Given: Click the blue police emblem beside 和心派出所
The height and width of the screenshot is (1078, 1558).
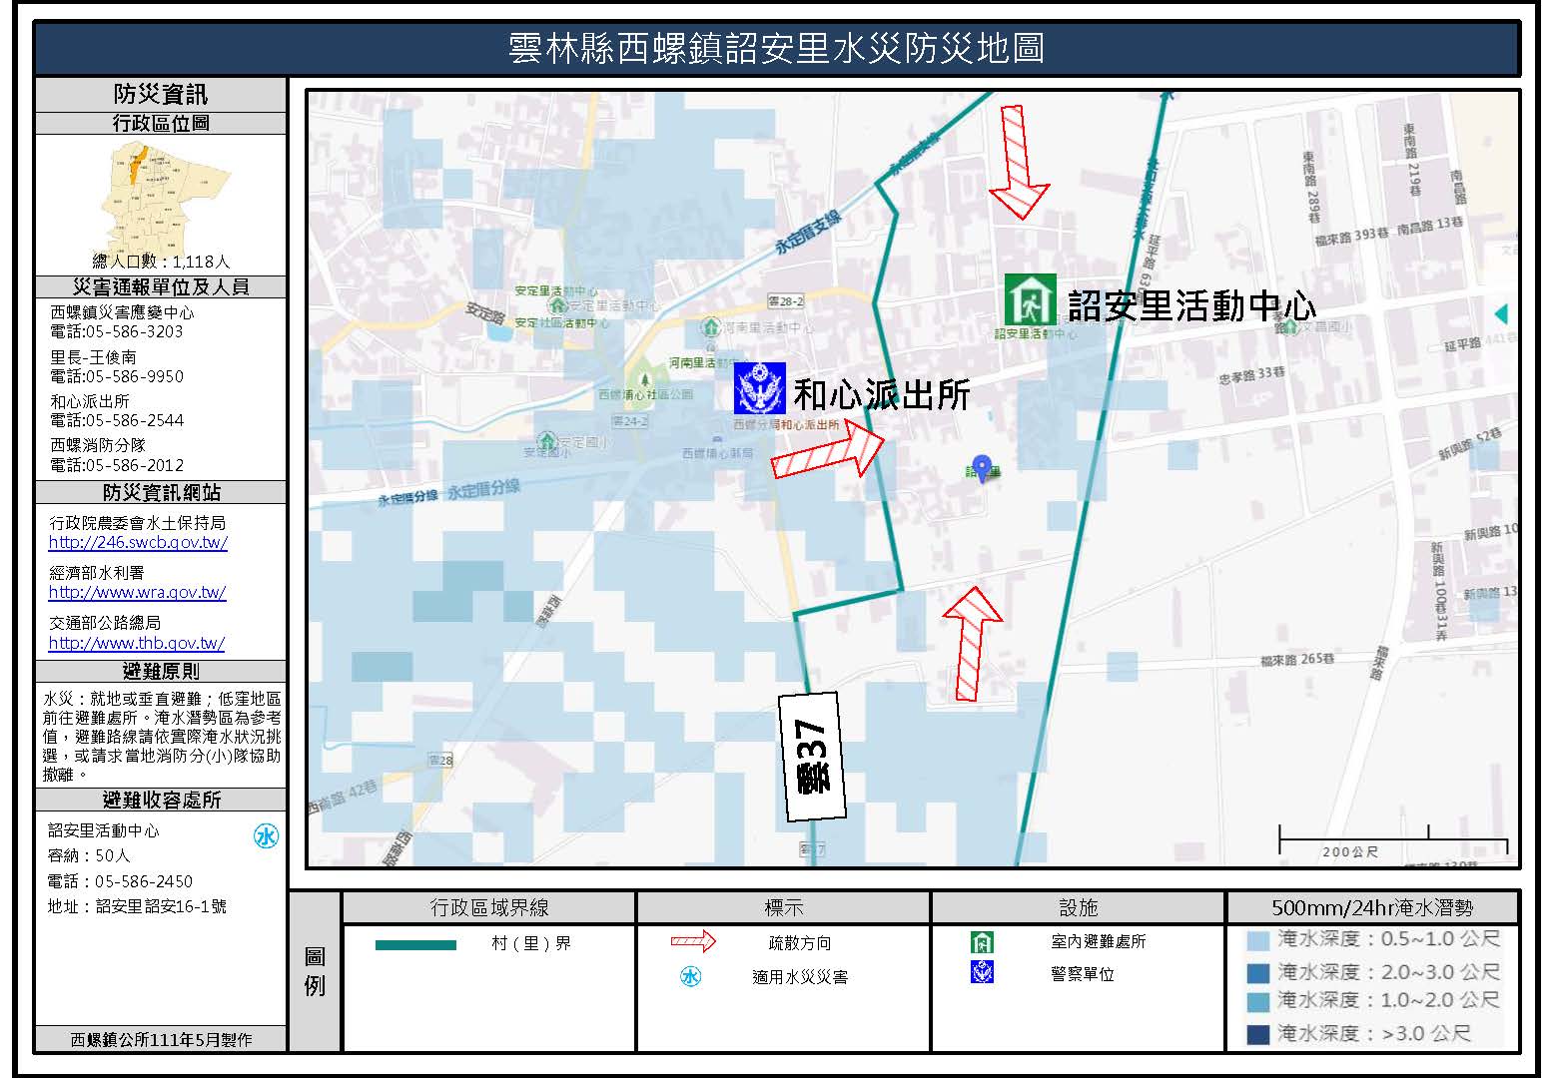Looking at the screenshot, I should [x=760, y=389].
